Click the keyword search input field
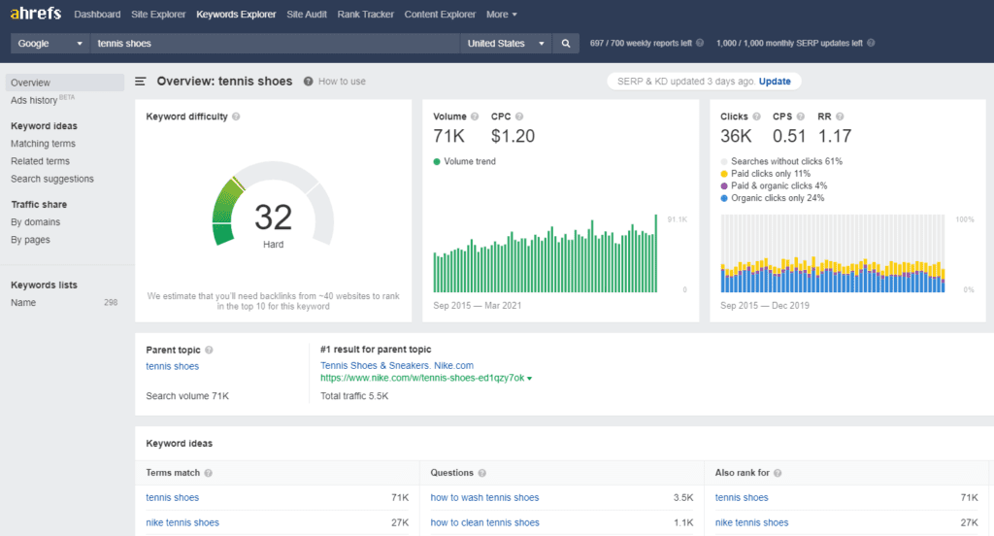Screen dimensions: 994x536 click(x=275, y=43)
